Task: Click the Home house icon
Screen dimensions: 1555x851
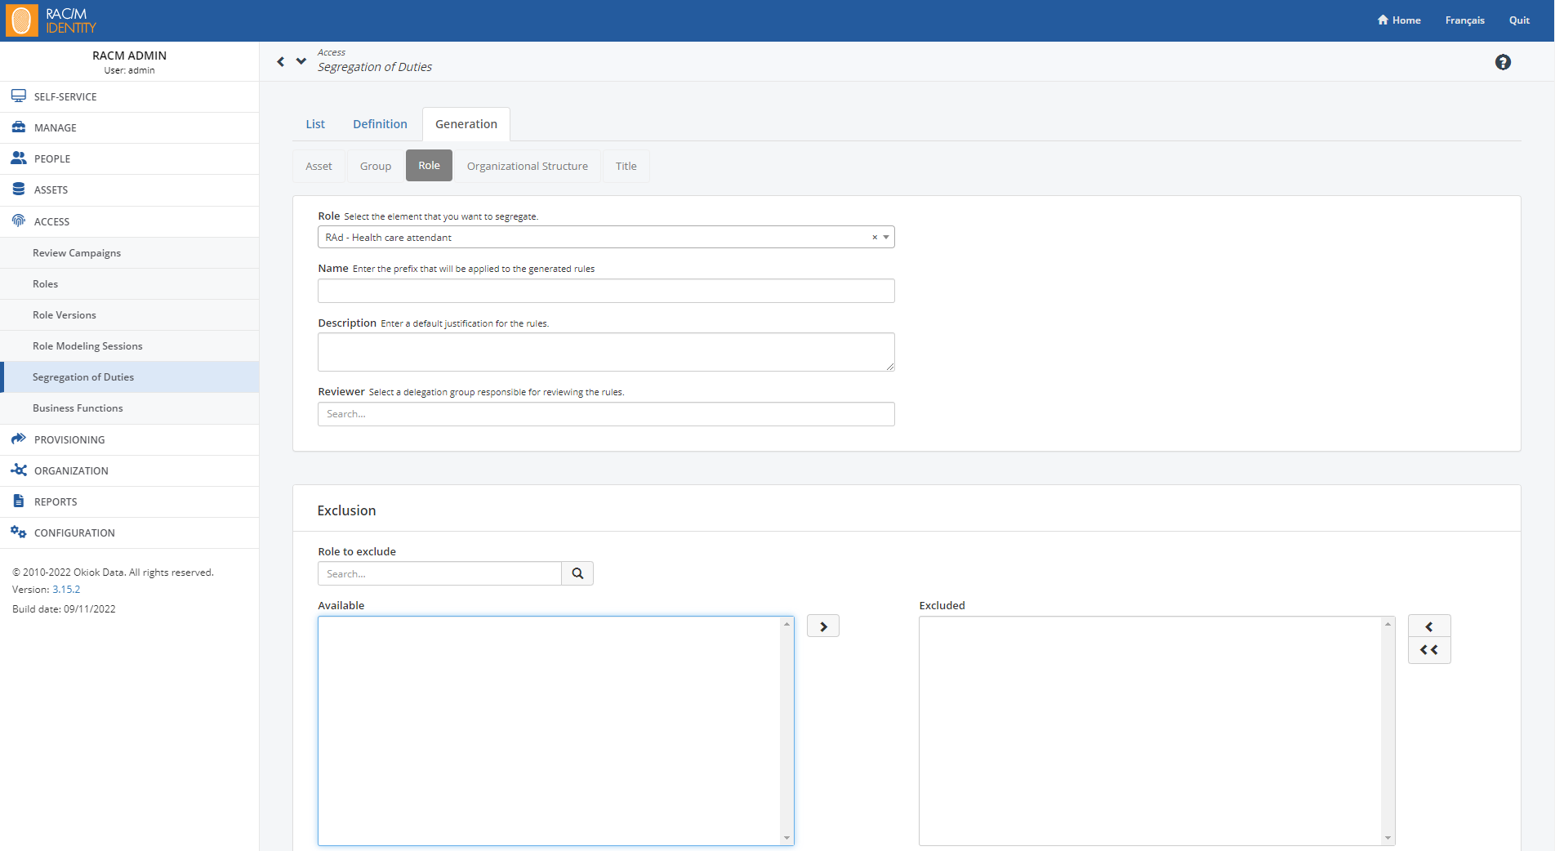Action: point(1383,20)
